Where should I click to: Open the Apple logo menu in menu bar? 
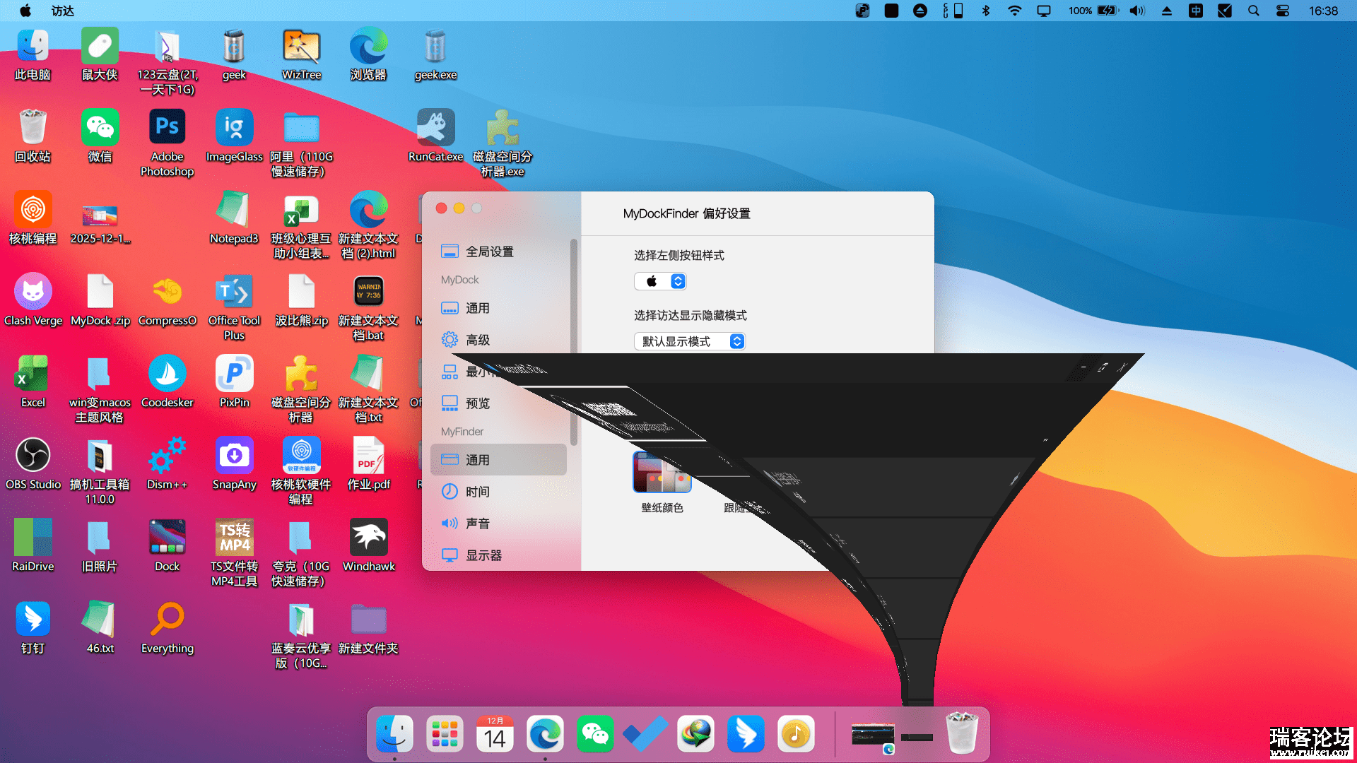25,11
